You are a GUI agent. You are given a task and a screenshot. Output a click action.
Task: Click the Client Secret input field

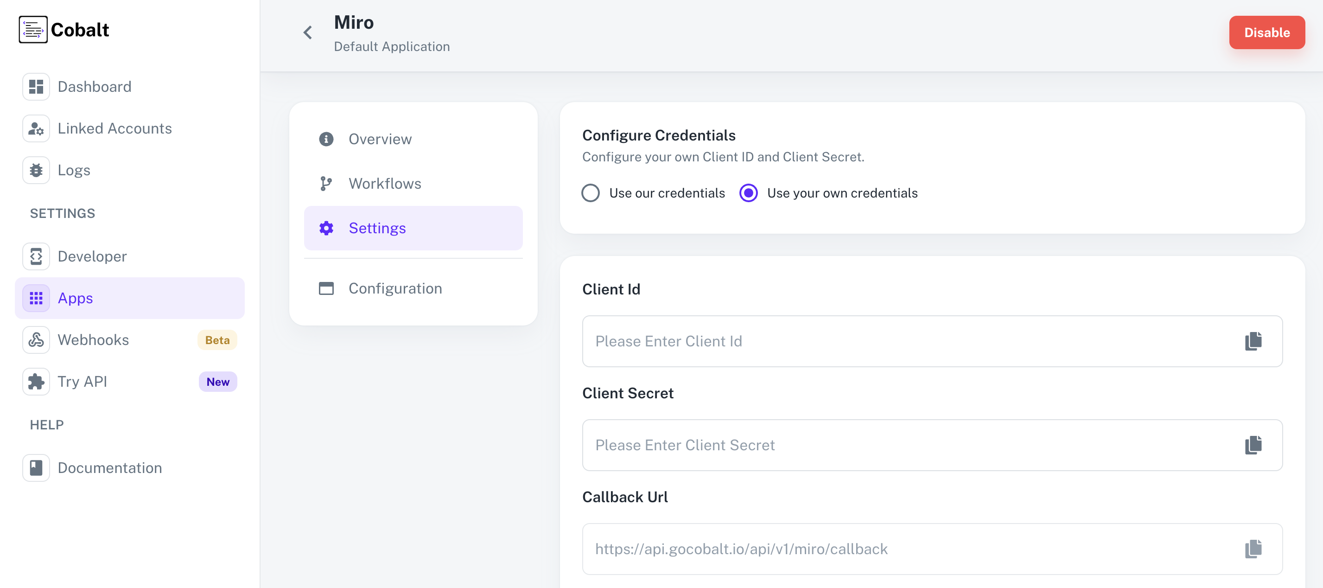tap(873, 445)
